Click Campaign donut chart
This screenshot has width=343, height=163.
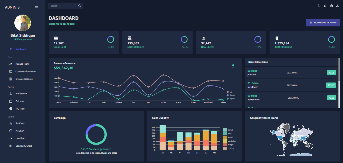click(x=96, y=134)
